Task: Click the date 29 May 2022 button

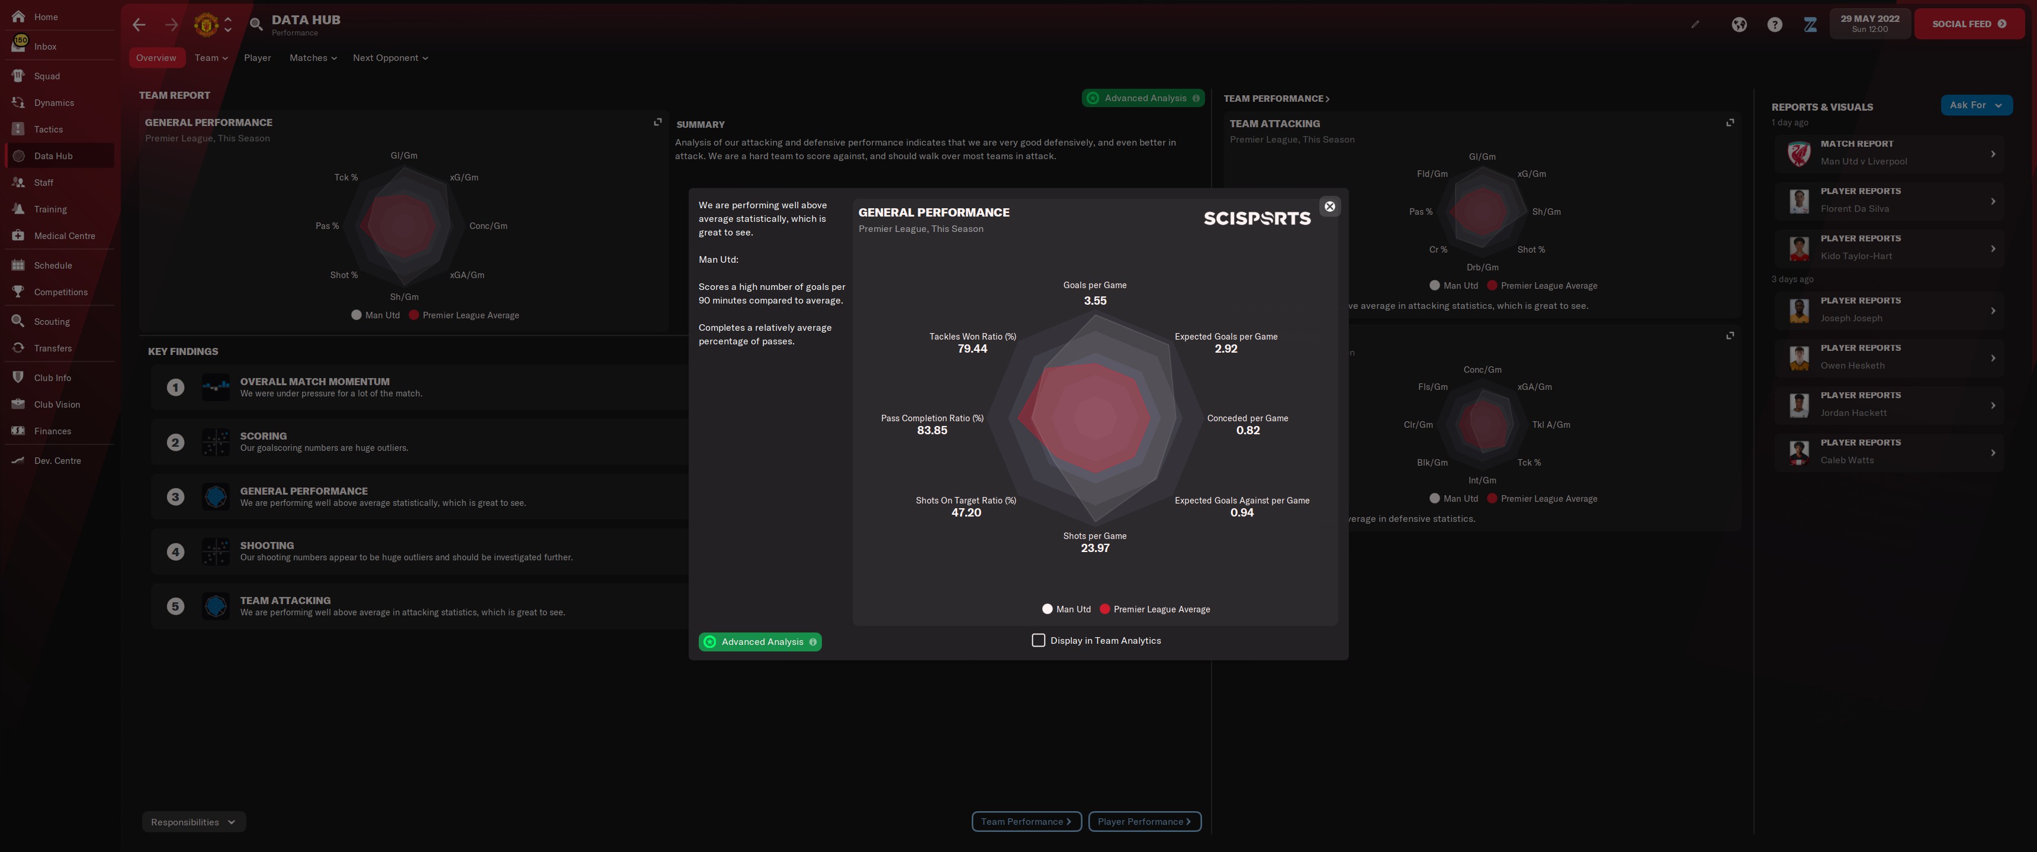Action: (1869, 24)
